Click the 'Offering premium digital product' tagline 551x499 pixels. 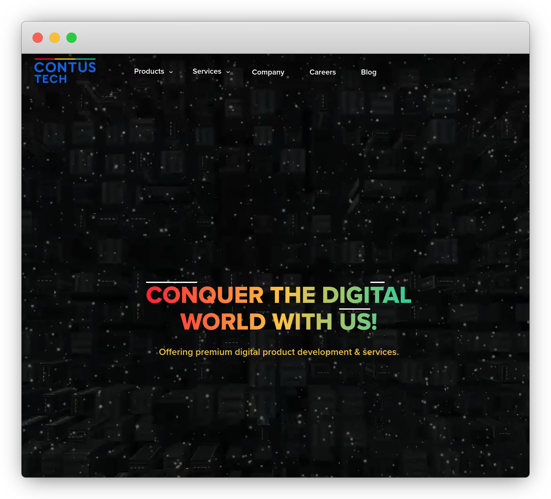pos(278,352)
